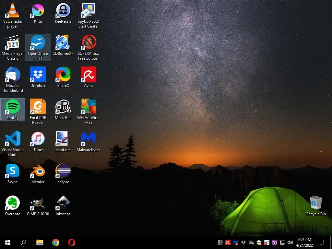This screenshot has width=332, height=249.
Task: Click the AVG AntiVirus FREE shortcut
Action: (88, 112)
